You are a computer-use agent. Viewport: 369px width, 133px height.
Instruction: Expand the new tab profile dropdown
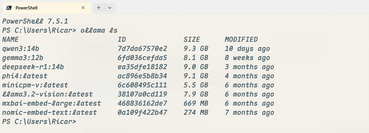(x=110, y=8)
